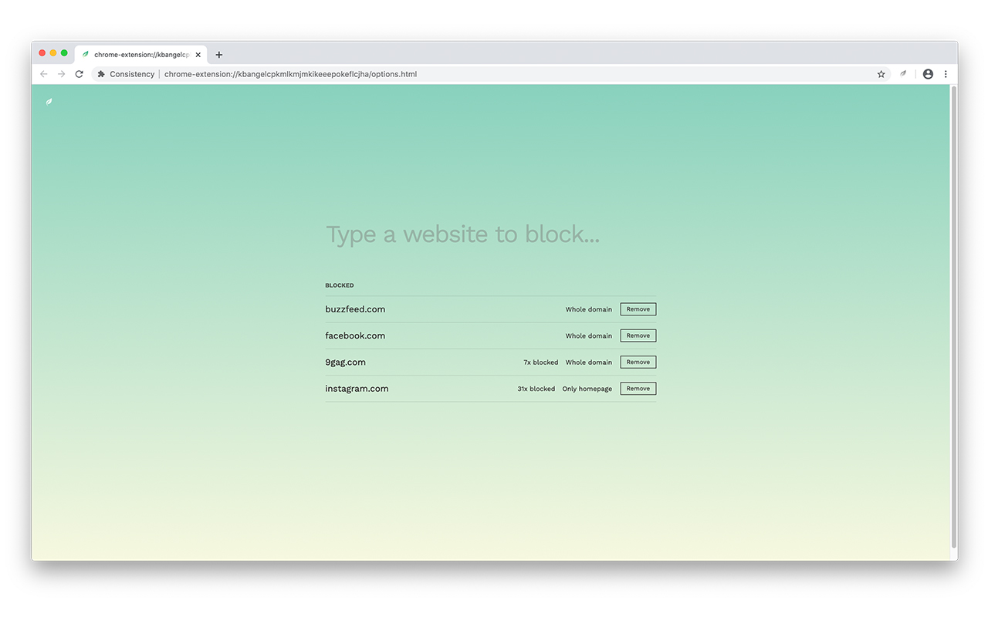This screenshot has width=988, height=617.
Task: Click the 'Consistency' extension name in address bar
Action: 132,74
